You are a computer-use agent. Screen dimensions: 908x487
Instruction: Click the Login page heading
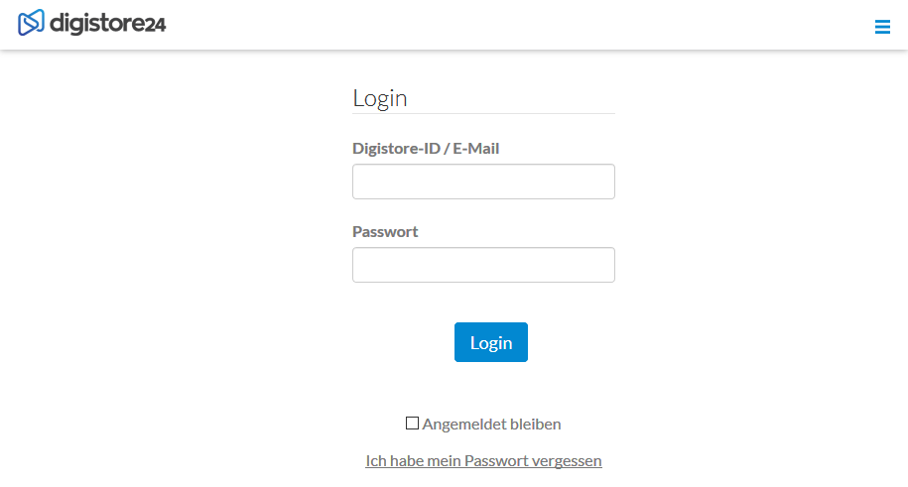pyautogui.click(x=380, y=98)
